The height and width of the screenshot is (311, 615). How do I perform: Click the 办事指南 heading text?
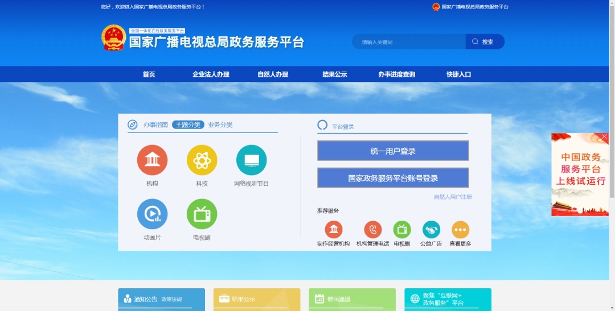[155, 125]
